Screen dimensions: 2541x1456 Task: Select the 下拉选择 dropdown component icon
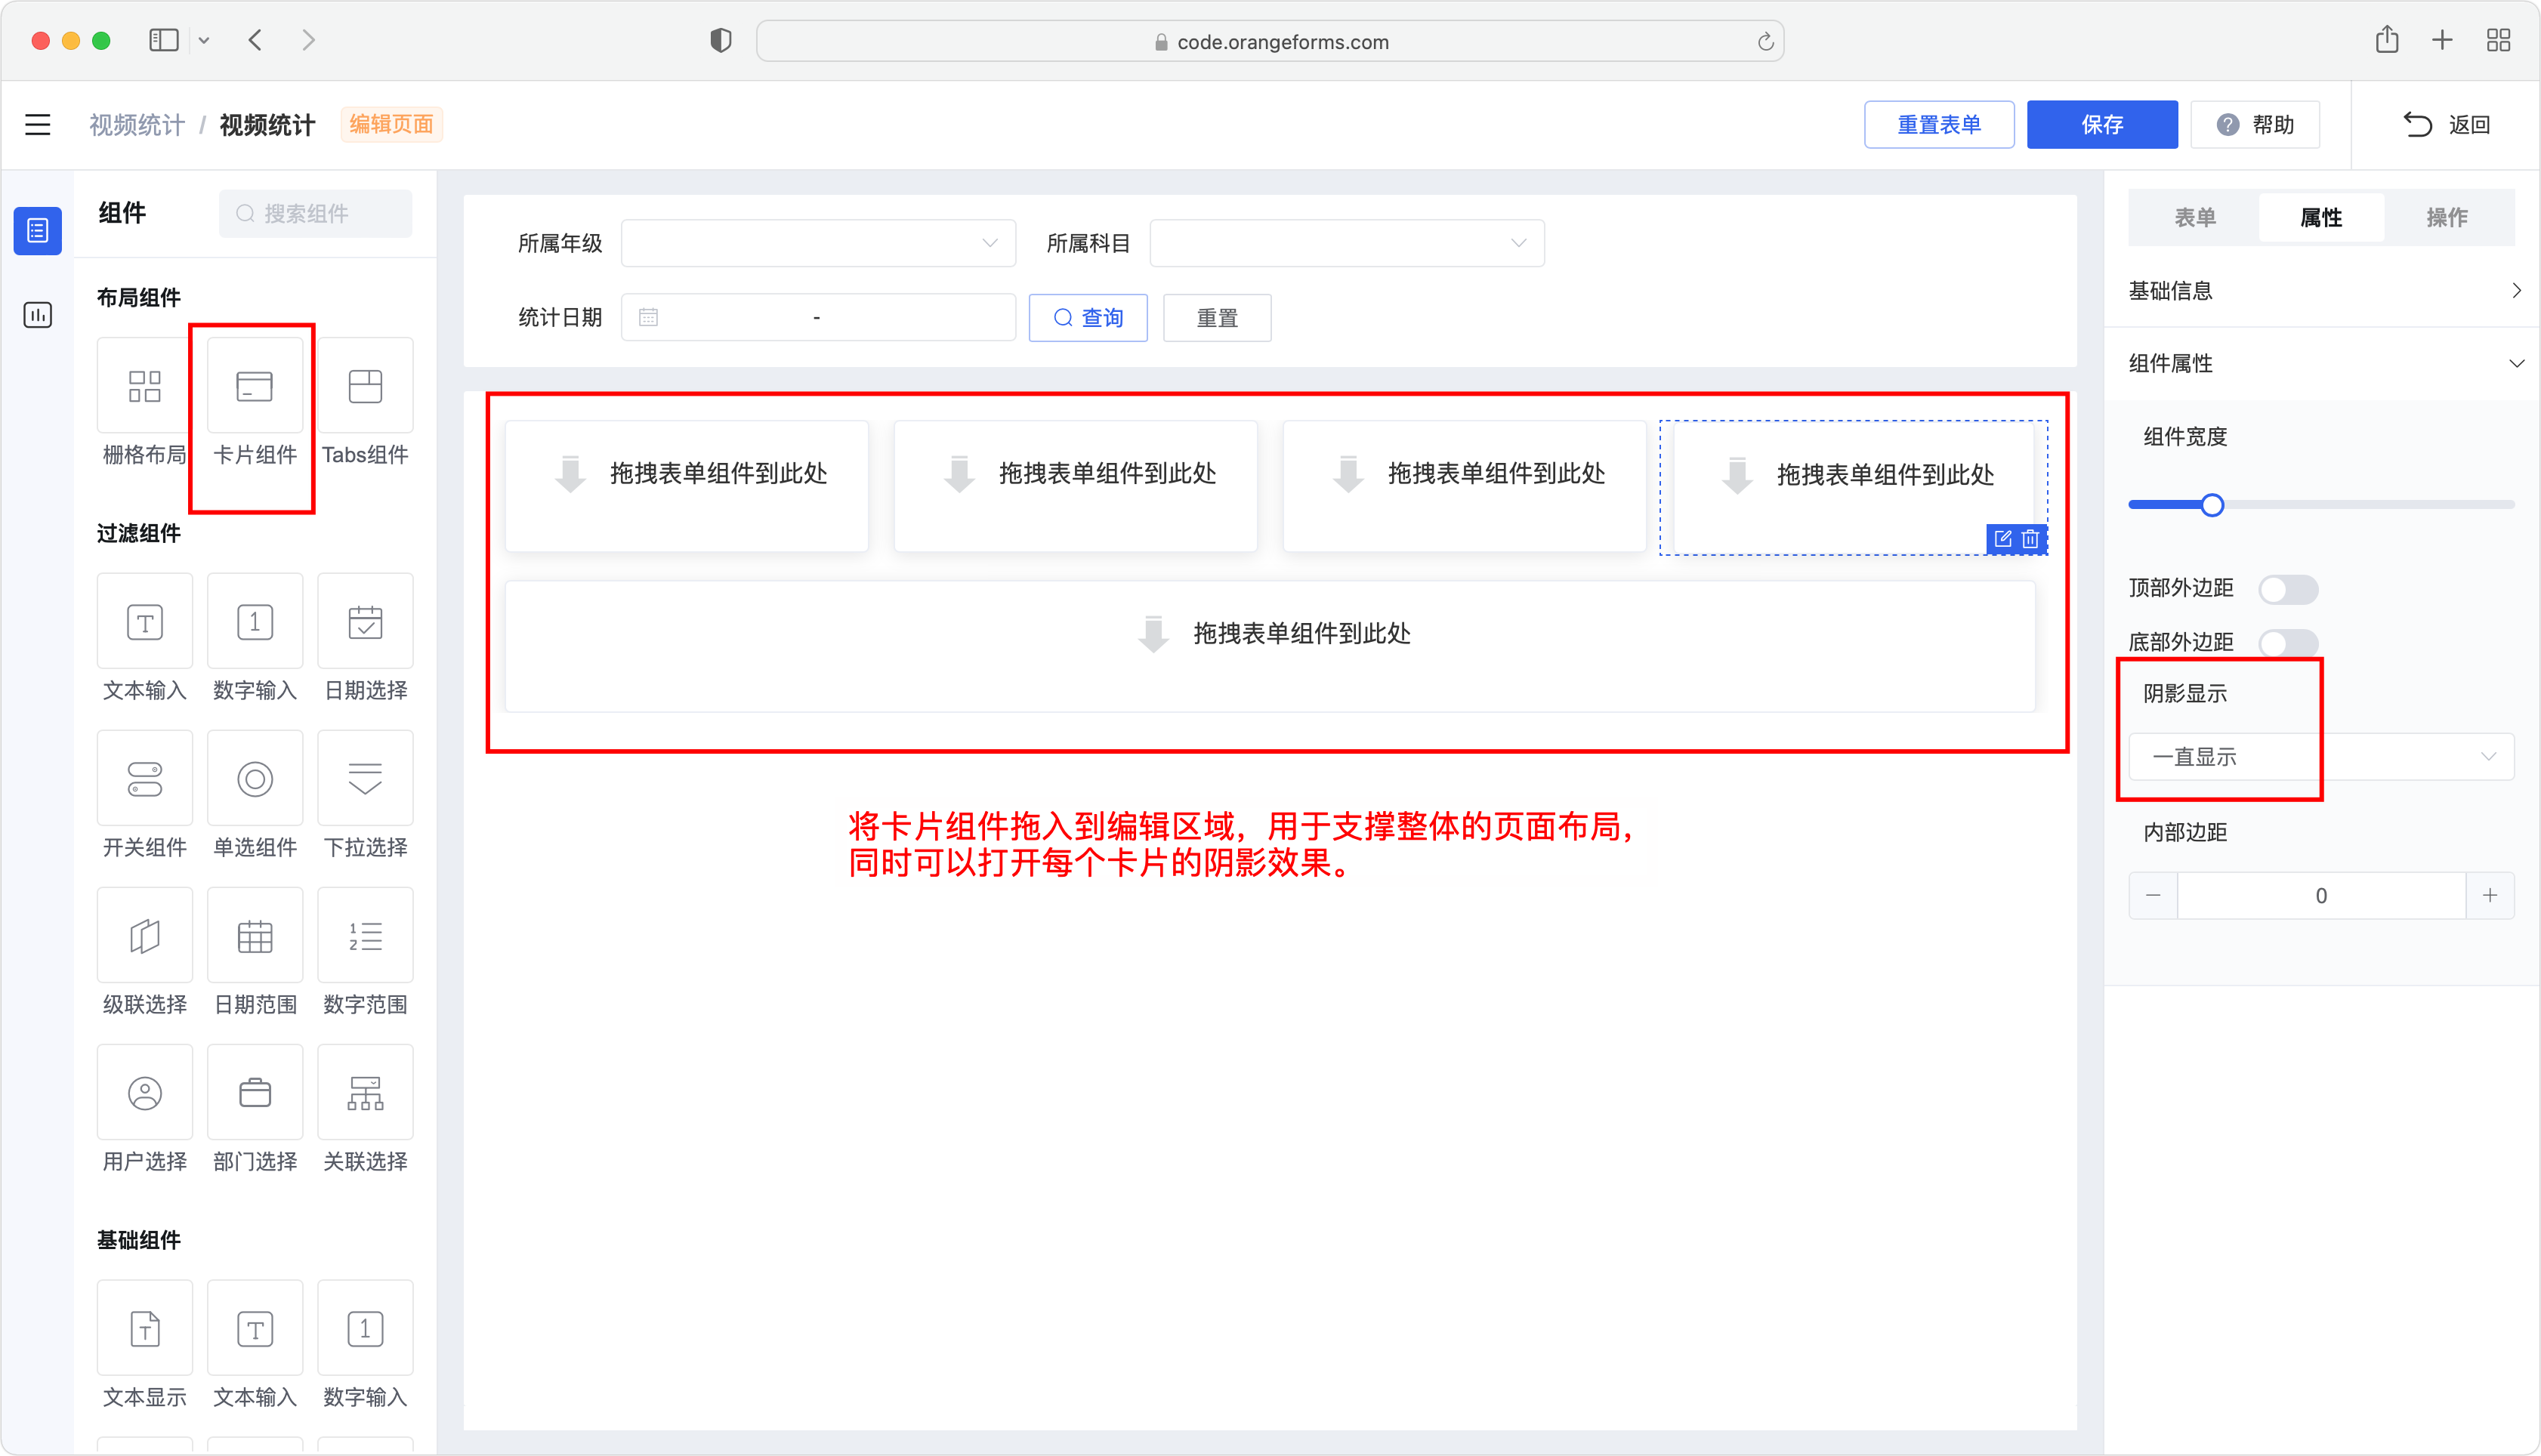(x=365, y=778)
